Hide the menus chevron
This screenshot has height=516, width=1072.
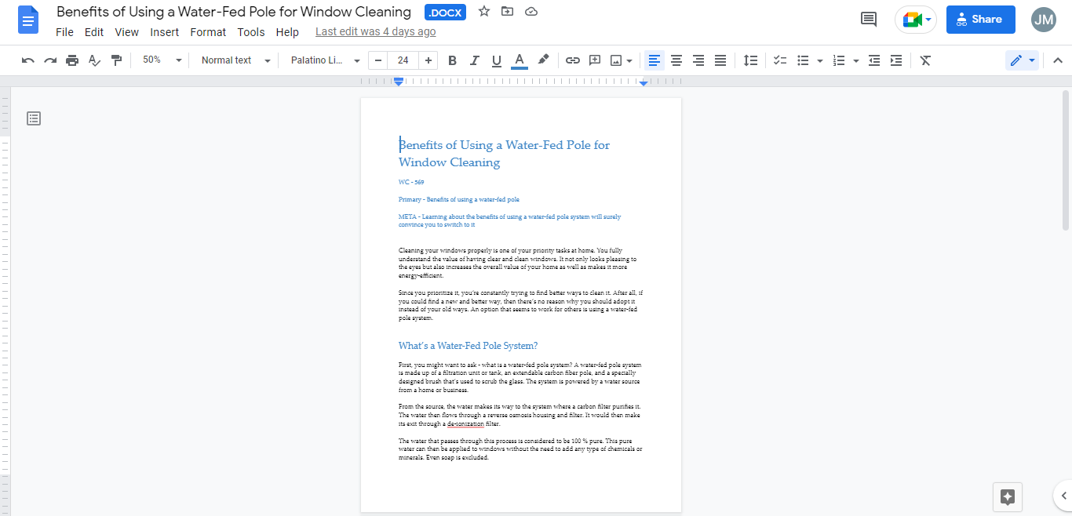1057,60
